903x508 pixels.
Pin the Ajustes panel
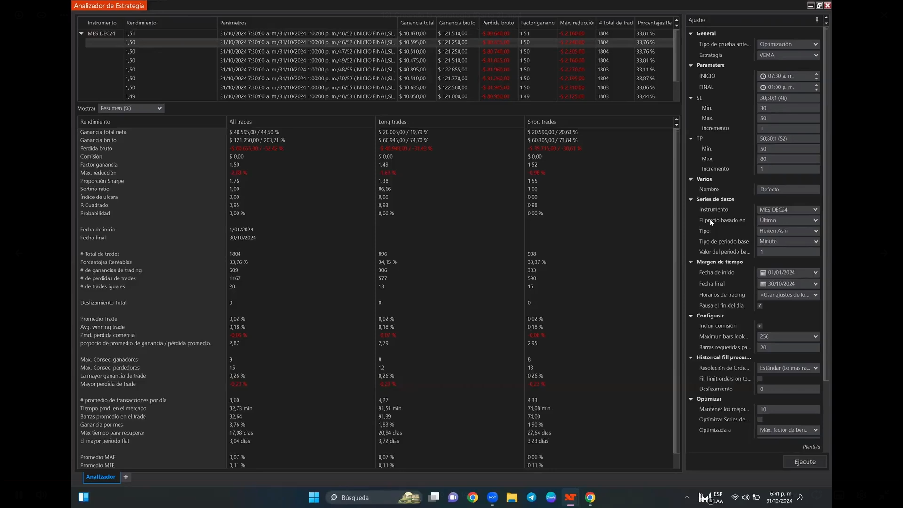click(x=817, y=20)
